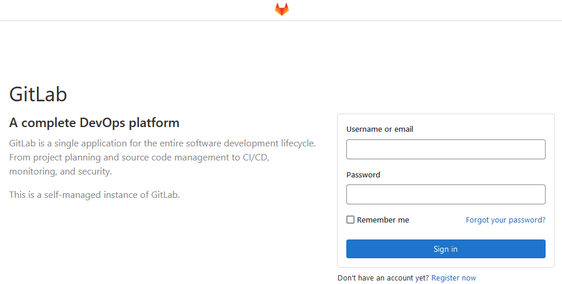The width and height of the screenshot is (562, 284).
Task: Click the CI/CD text in description
Action: pyautogui.click(x=256, y=157)
